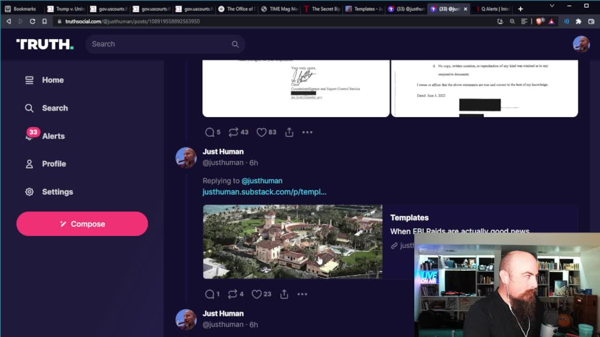600x337 pixels.
Task: Bookmark this page icon
Action: tap(45, 21)
